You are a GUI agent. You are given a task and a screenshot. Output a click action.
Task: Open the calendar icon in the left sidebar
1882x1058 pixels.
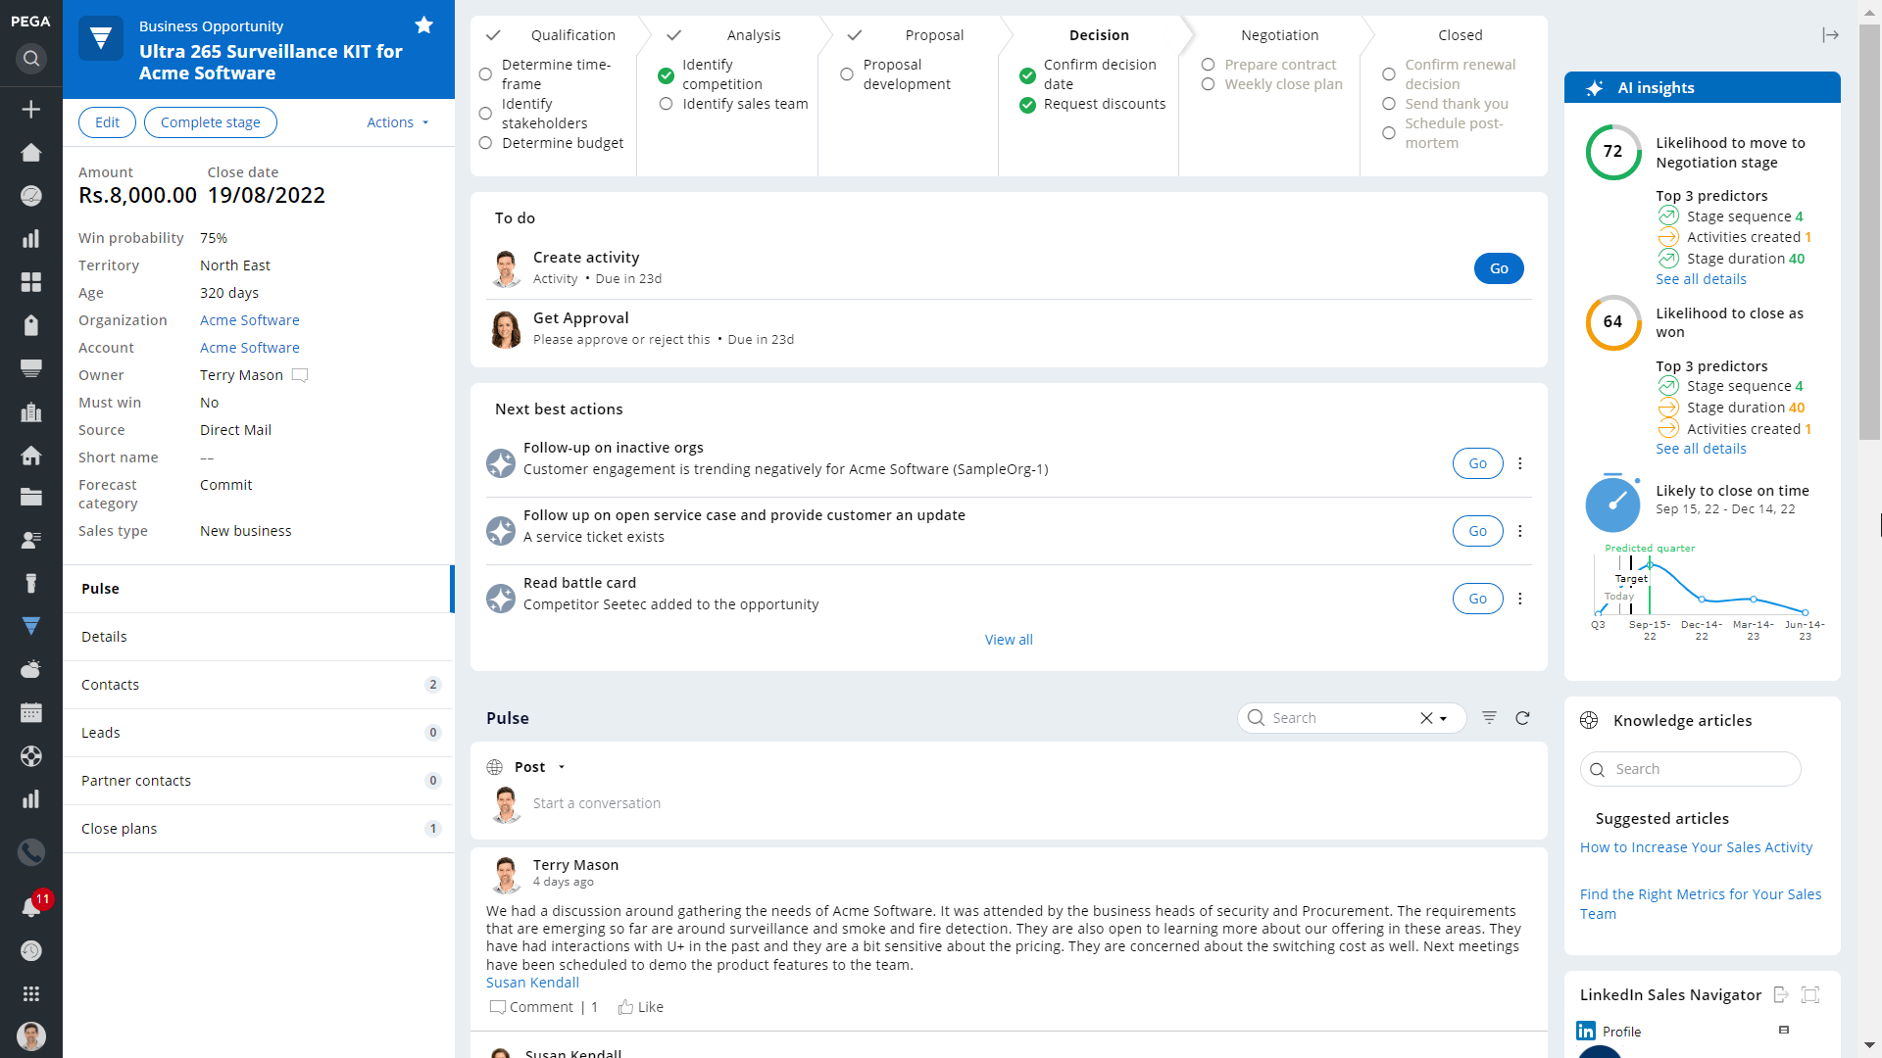click(x=31, y=712)
